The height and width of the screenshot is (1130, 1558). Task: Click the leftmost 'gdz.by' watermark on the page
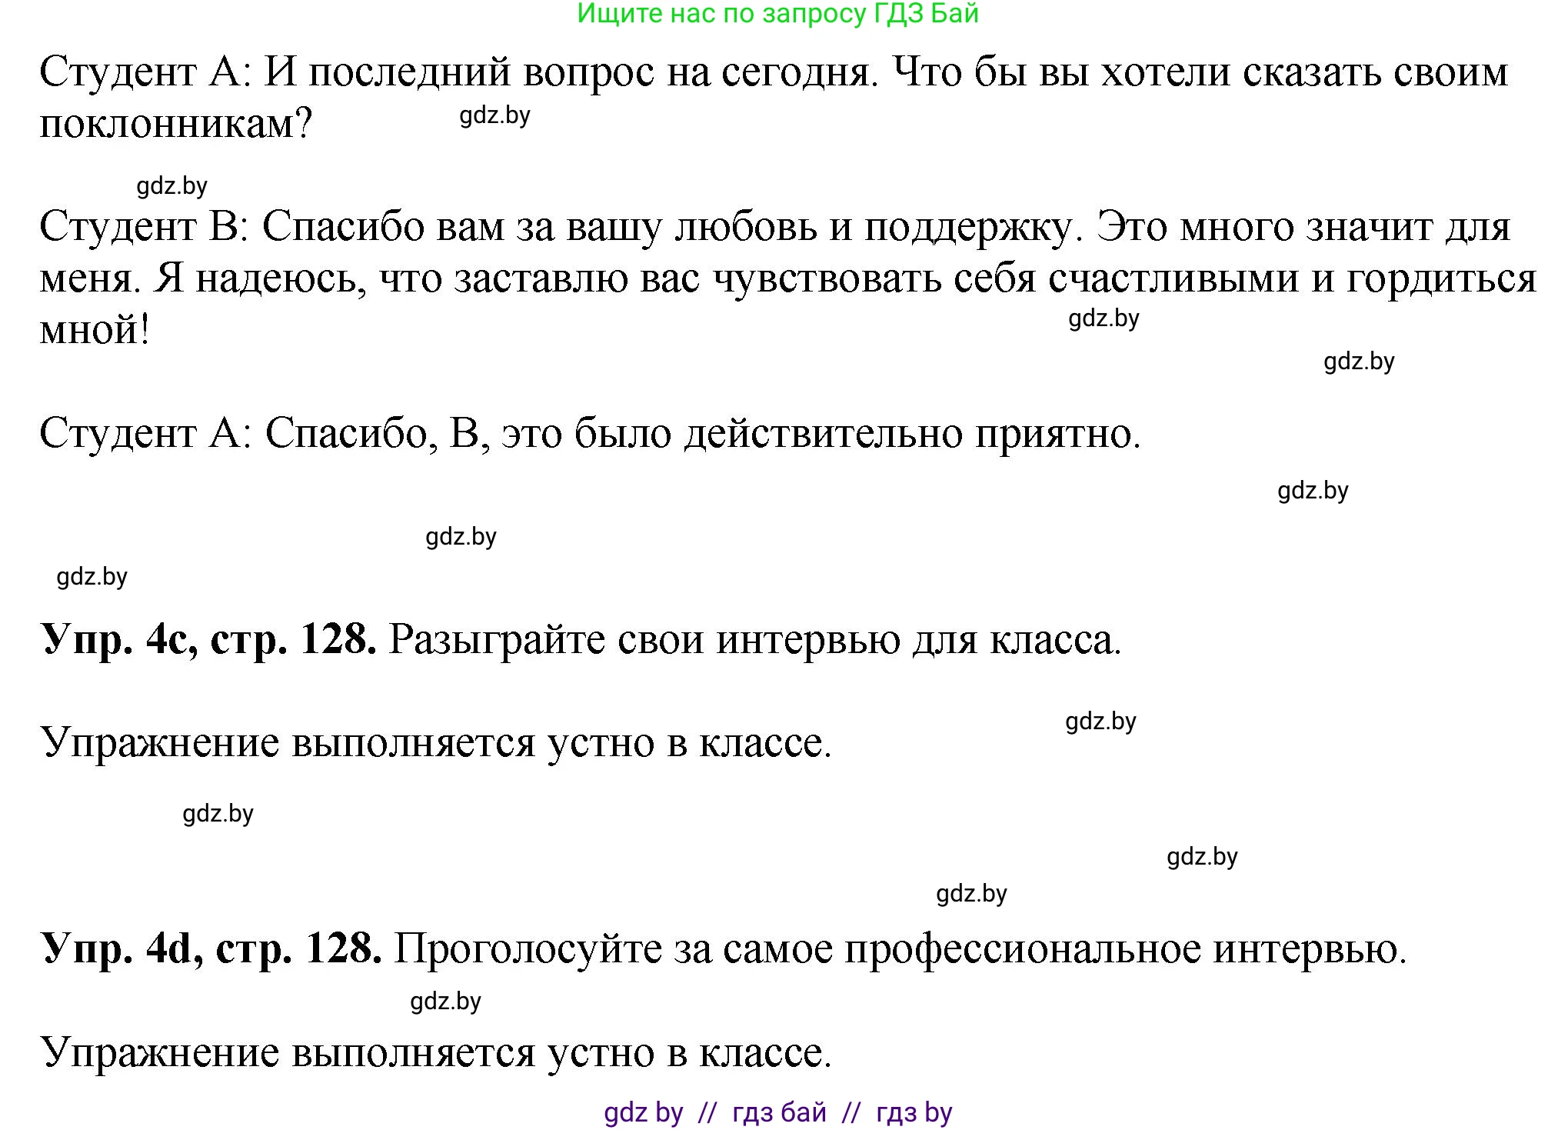[91, 577]
